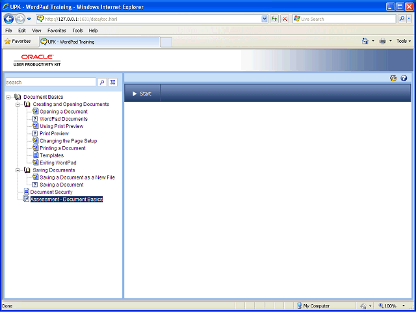The width and height of the screenshot is (416, 312).
Task: Click the Live Search magnifier button
Action: [x=402, y=19]
